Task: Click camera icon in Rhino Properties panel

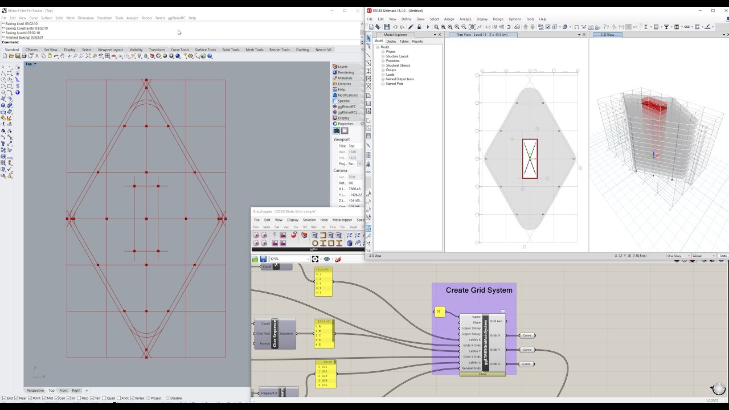Action: [x=337, y=131]
